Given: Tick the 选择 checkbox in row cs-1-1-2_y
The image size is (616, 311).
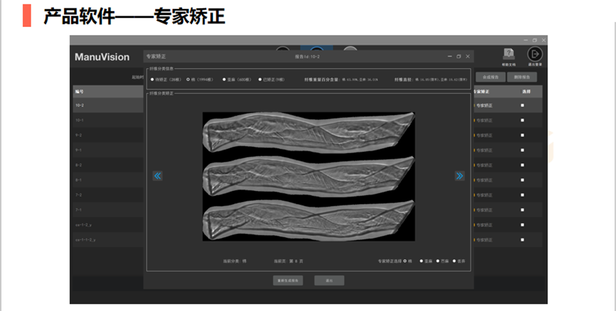Looking at the screenshot, I should tap(522, 240).
